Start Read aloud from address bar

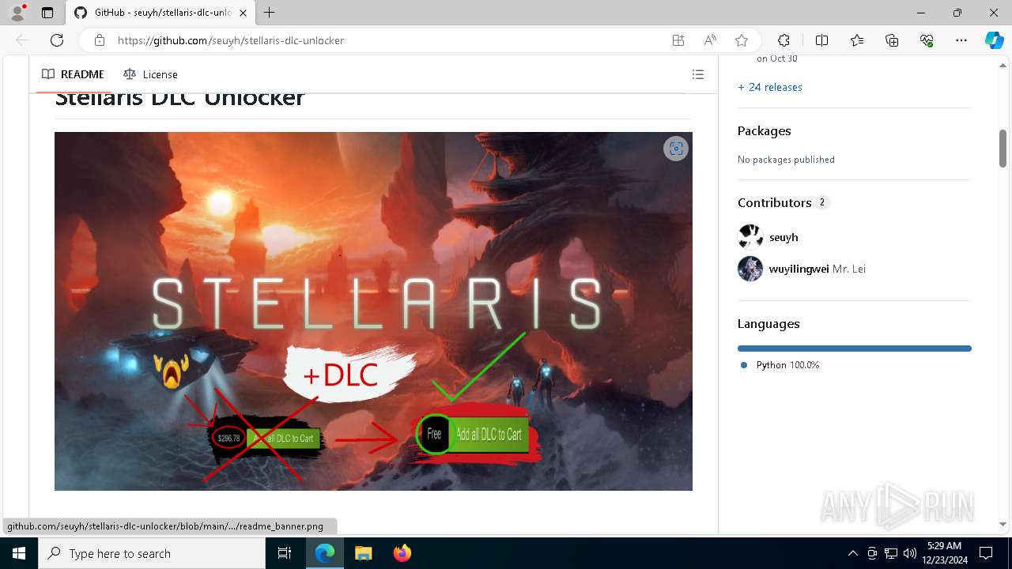710,40
